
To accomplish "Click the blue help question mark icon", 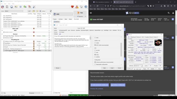I will click(86, 7).
